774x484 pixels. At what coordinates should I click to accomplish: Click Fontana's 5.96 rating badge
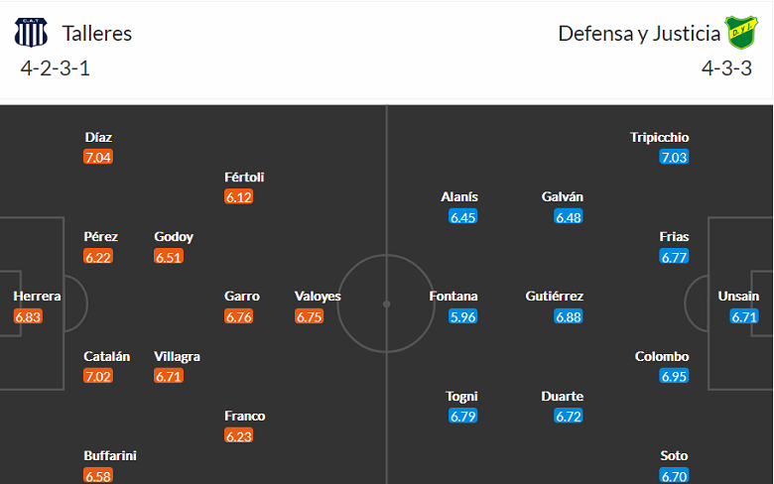coord(463,317)
